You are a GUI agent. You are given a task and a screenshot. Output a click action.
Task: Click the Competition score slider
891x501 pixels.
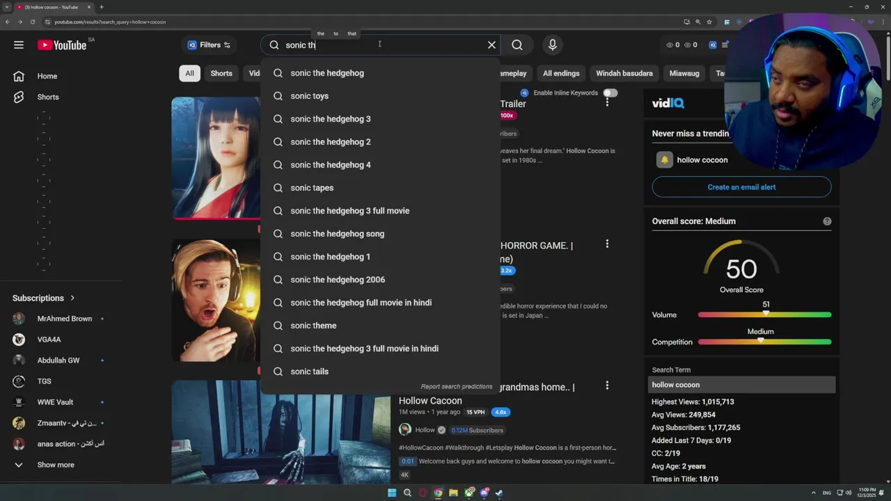764,342
